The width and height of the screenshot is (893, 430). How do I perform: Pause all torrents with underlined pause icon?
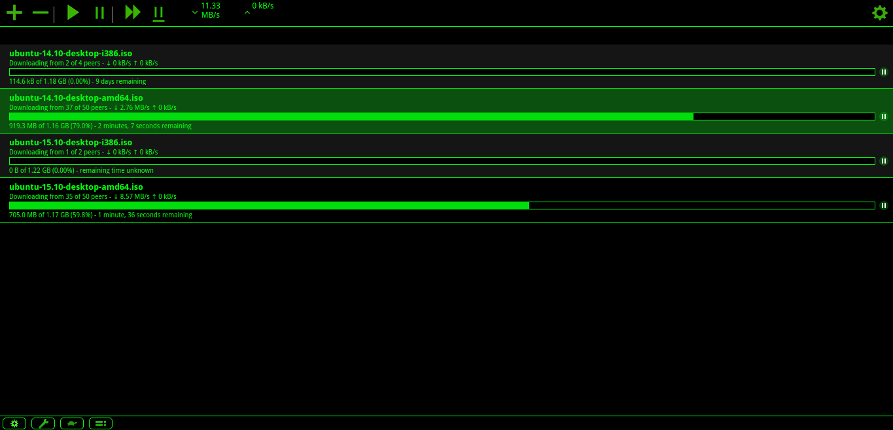158,14
